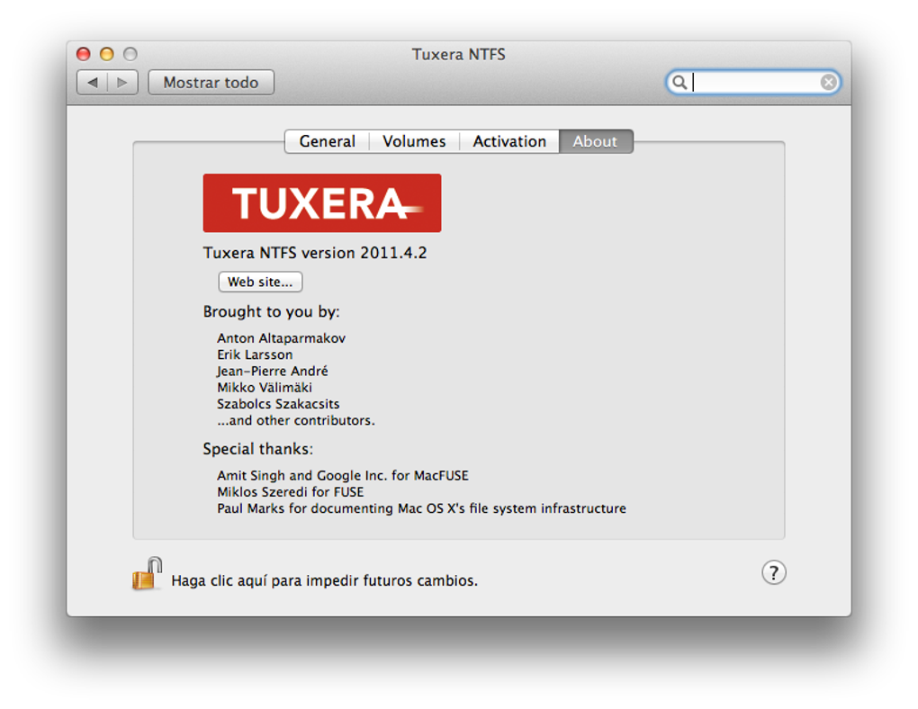
Task: Go forward with the right arrow button
Action: (x=122, y=83)
